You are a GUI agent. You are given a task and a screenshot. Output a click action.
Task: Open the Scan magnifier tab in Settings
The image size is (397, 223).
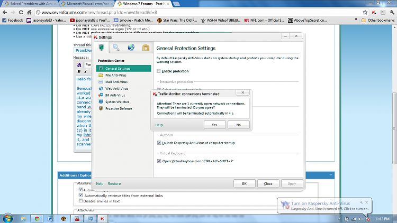pyautogui.click(x=116, y=48)
